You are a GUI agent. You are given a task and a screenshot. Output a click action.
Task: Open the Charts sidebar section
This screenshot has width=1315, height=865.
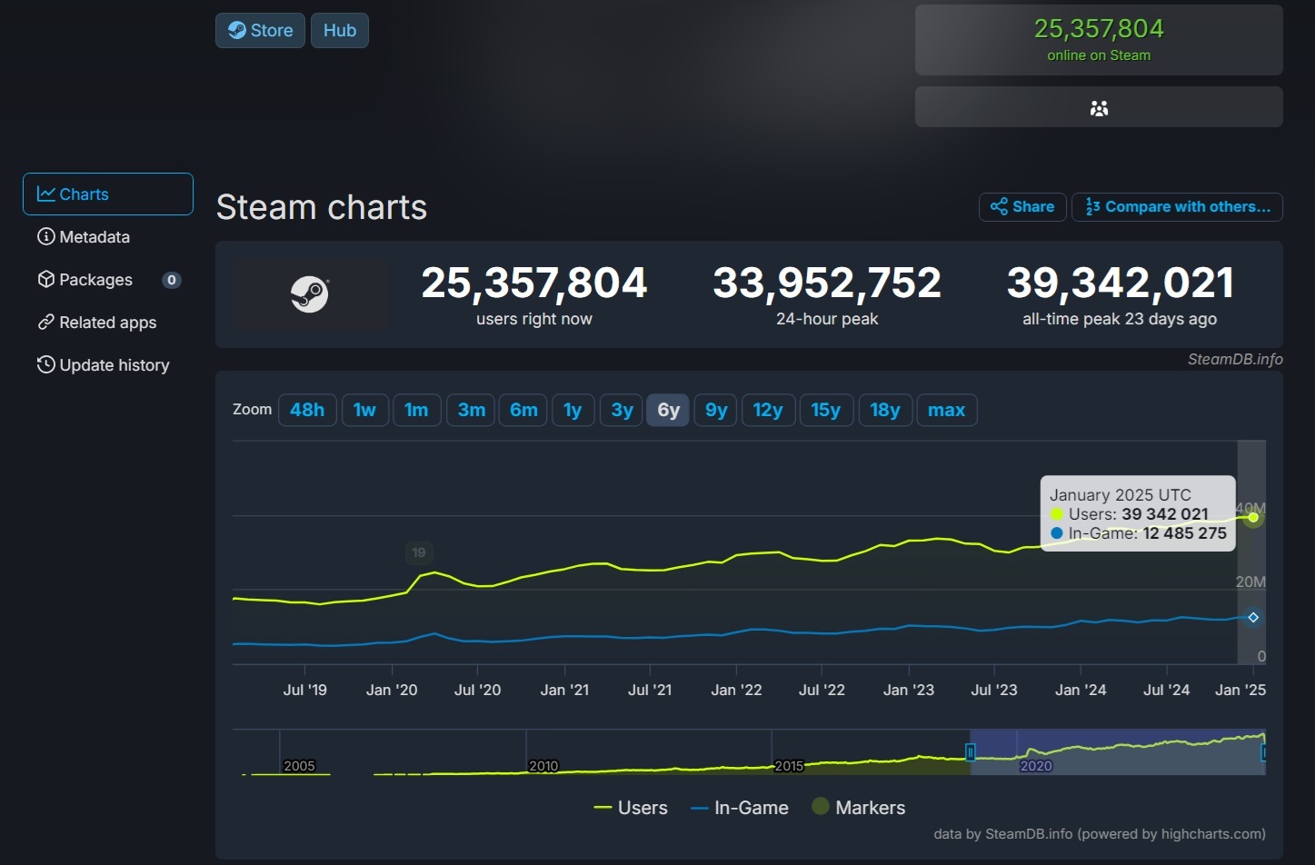[x=108, y=194]
